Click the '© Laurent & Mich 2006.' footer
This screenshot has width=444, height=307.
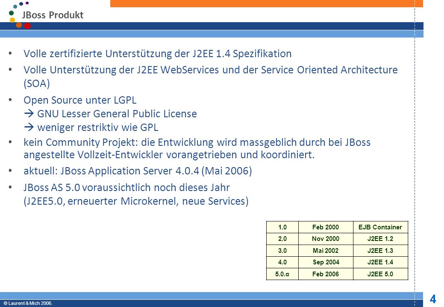[x=28, y=303]
